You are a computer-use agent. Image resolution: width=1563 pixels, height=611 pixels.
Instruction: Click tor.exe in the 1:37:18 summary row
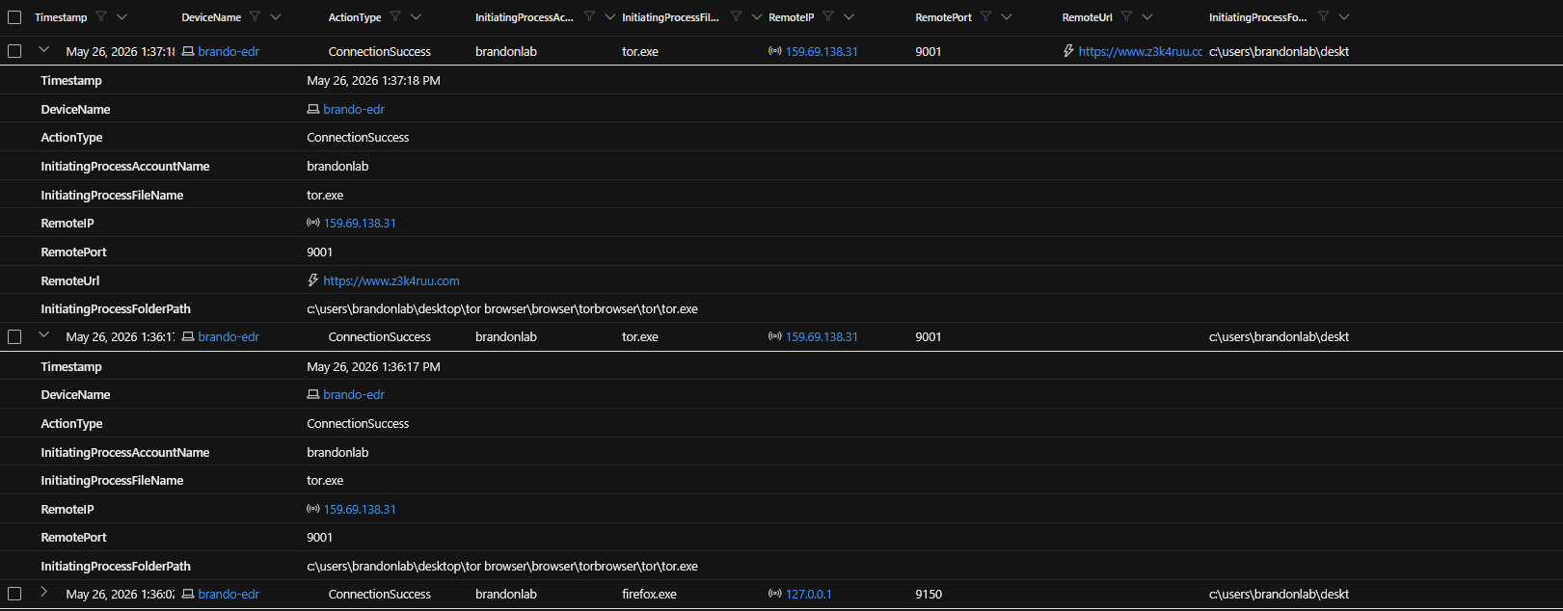click(x=640, y=51)
